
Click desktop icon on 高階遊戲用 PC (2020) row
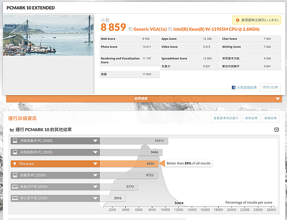(x=15, y=152)
